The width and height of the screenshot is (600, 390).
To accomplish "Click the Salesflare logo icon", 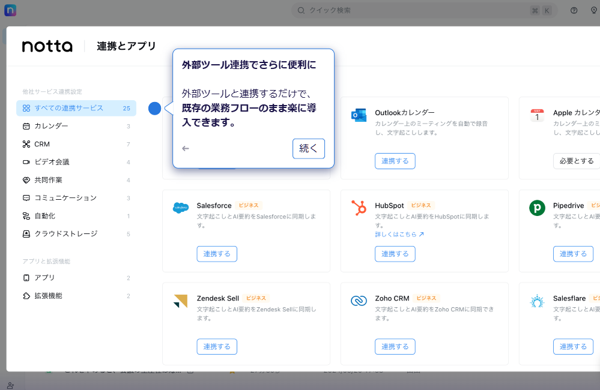I will coord(538,301).
